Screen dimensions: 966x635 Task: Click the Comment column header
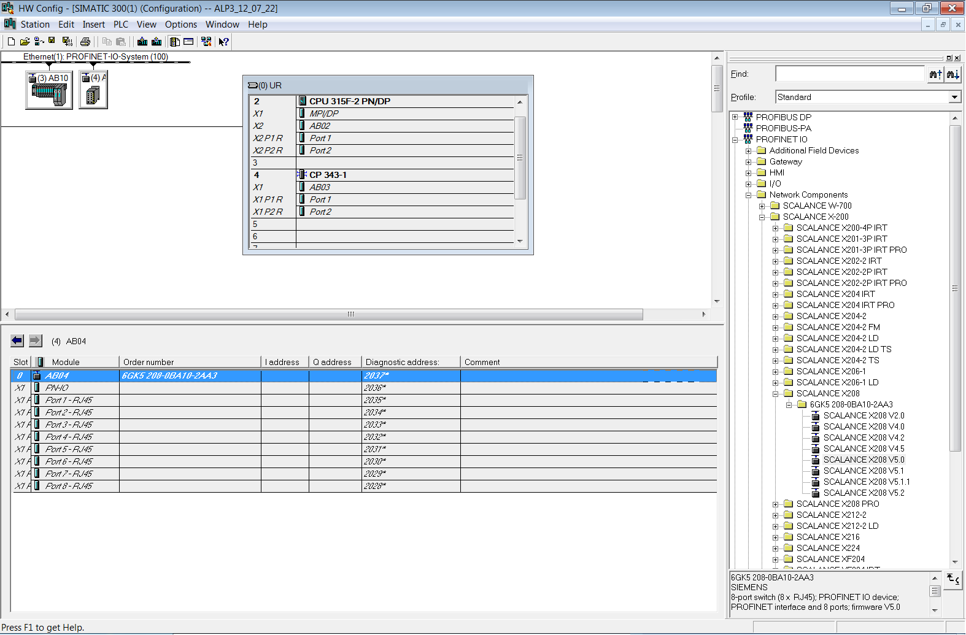[589, 362]
